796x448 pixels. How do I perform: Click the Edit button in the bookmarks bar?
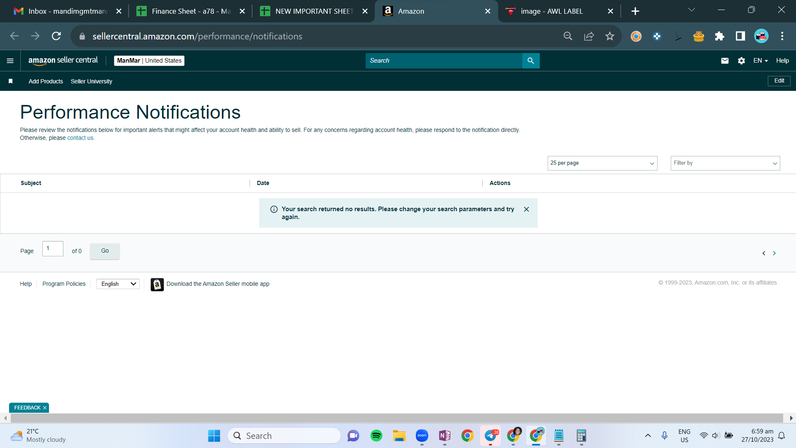click(x=779, y=81)
